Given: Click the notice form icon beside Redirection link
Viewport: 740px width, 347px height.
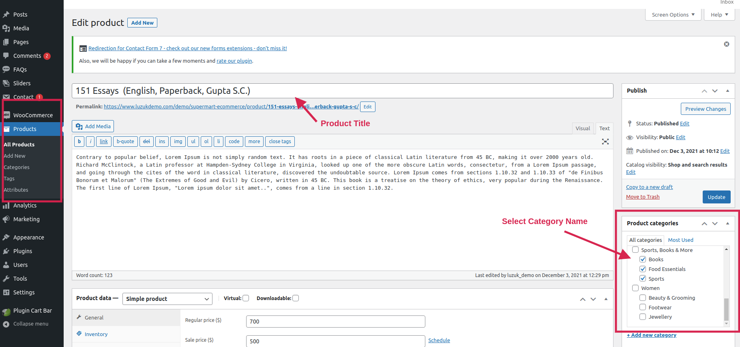Looking at the screenshot, I should [x=83, y=49].
